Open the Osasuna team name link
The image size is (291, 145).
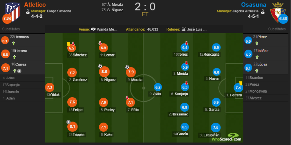coord(254,5)
